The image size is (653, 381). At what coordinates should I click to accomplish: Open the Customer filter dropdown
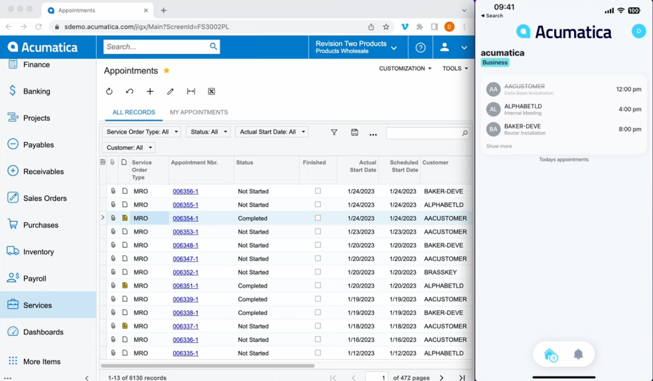click(128, 148)
